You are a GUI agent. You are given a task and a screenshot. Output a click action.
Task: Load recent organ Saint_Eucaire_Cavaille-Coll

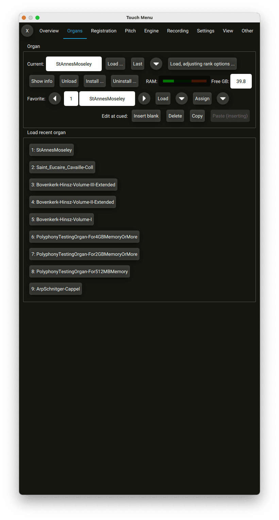(x=62, y=167)
